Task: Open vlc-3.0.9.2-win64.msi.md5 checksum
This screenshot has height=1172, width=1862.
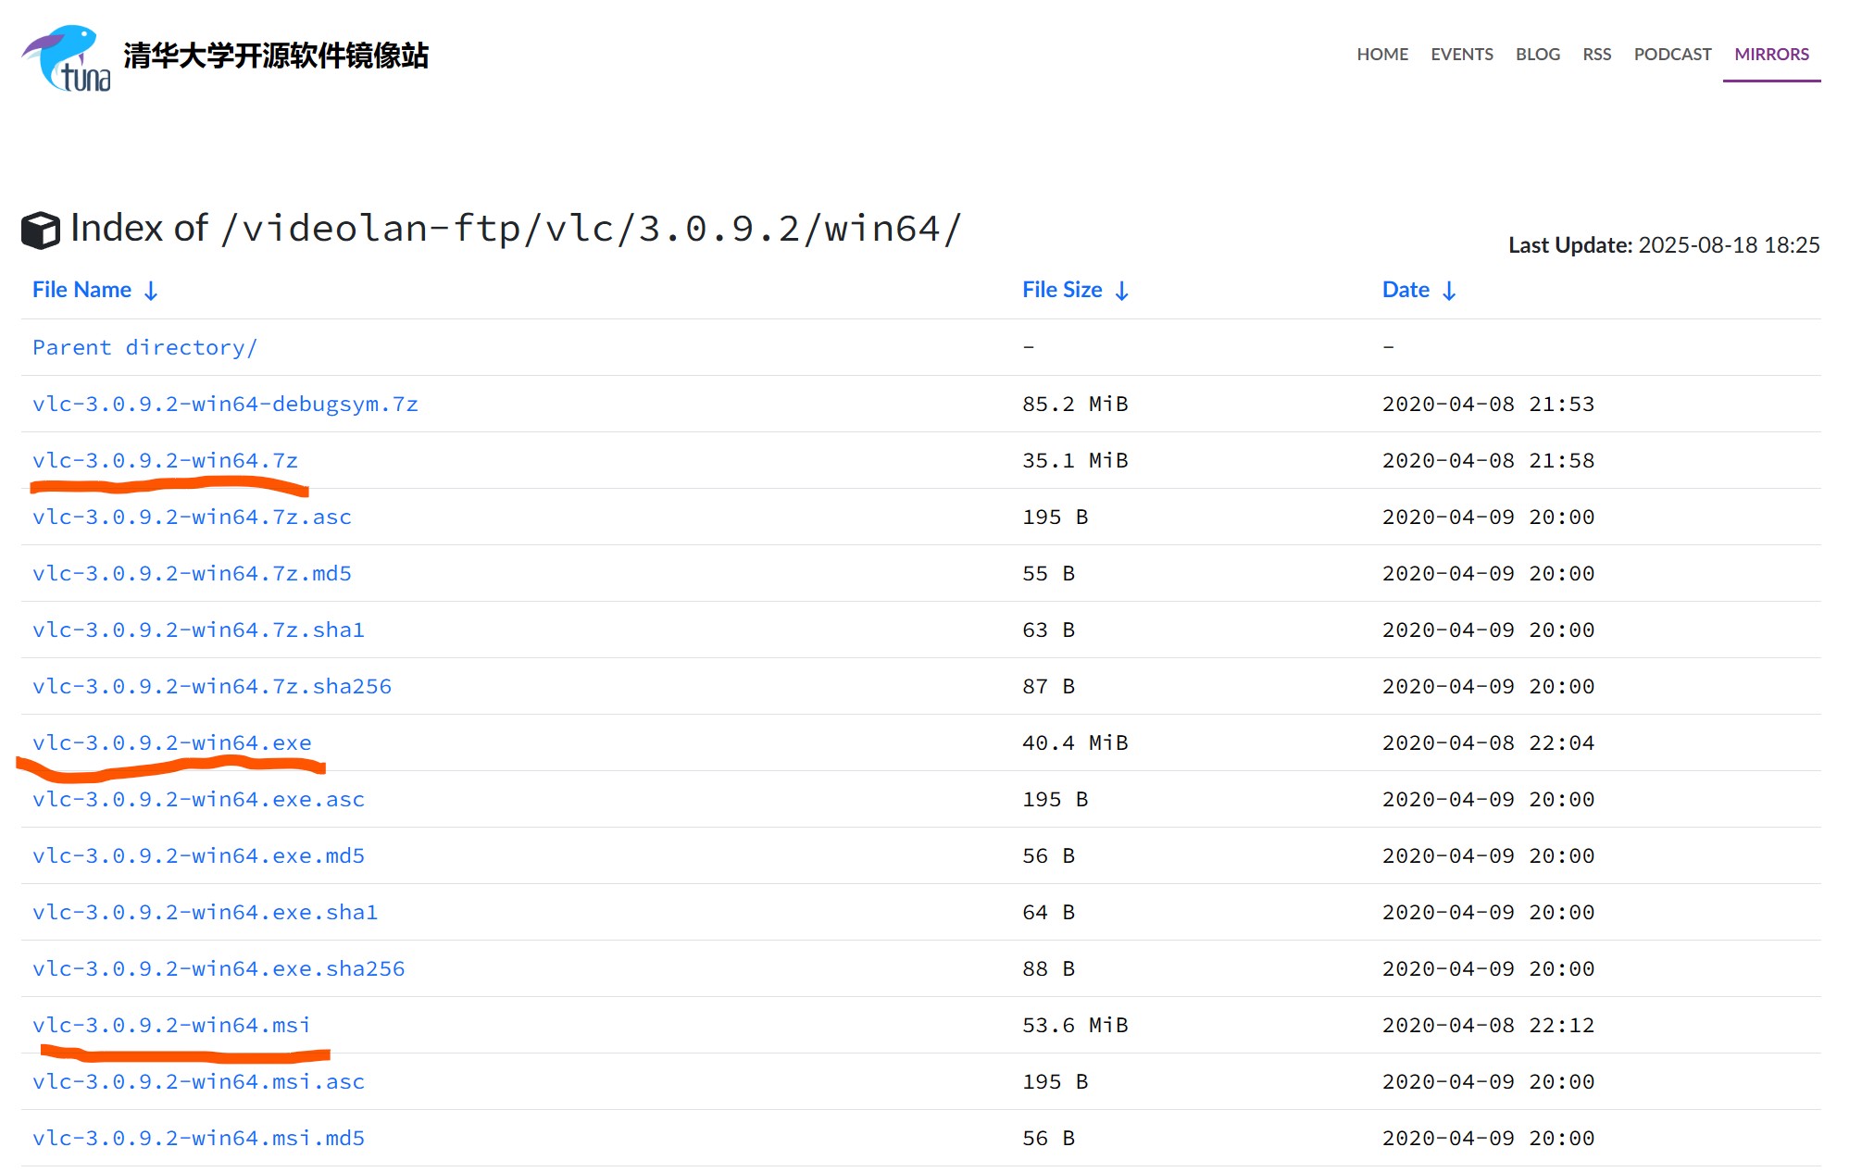Action: pos(198,1138)
